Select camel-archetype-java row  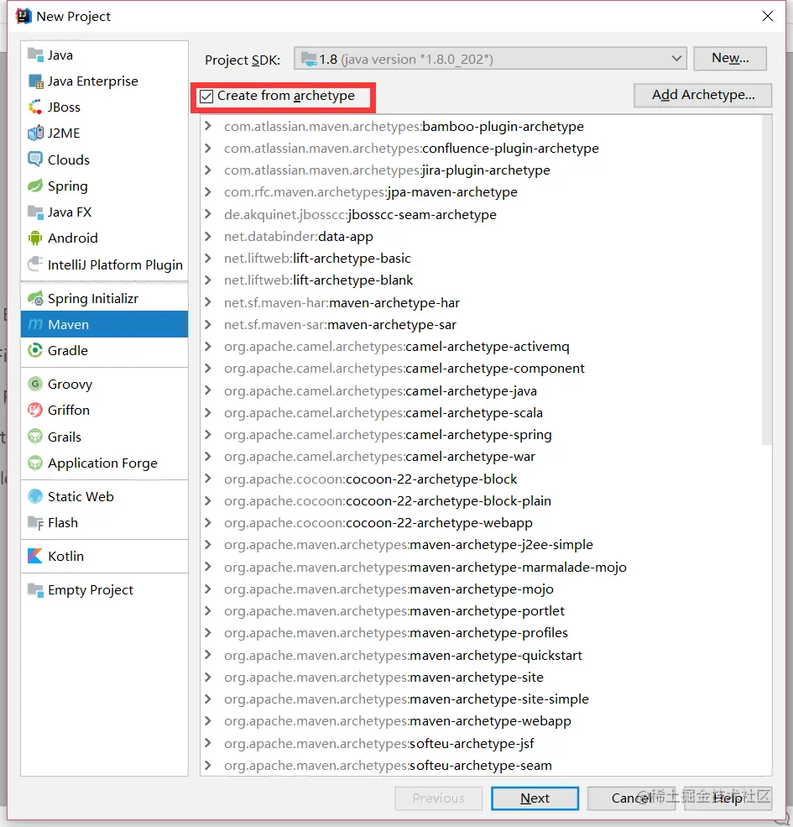(481, 390)
